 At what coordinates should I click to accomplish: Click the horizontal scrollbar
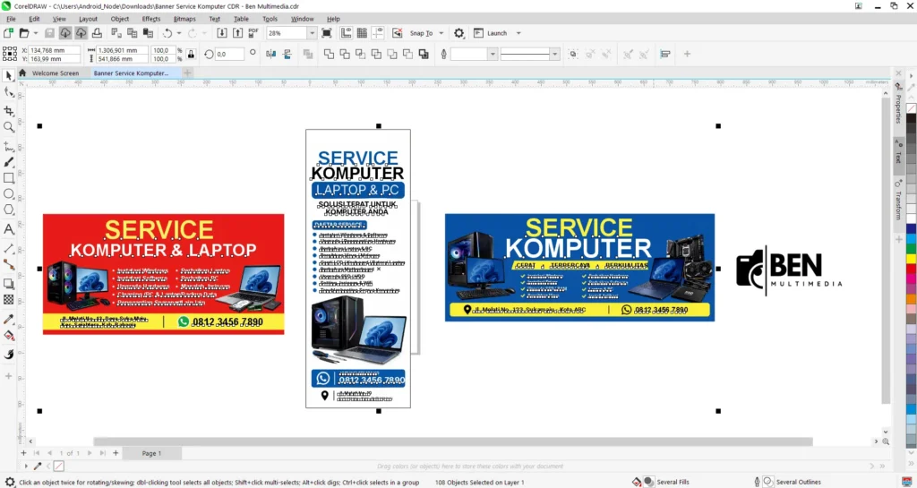pyautogui.click(x=453, y=441)
